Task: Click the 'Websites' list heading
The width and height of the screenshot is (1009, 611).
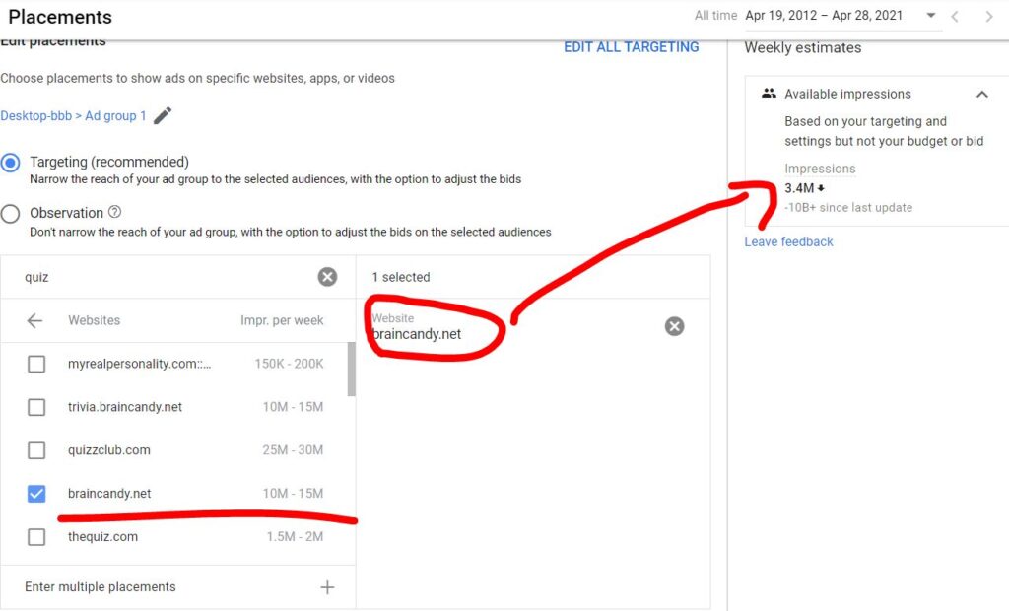Action: pos(94,320)
